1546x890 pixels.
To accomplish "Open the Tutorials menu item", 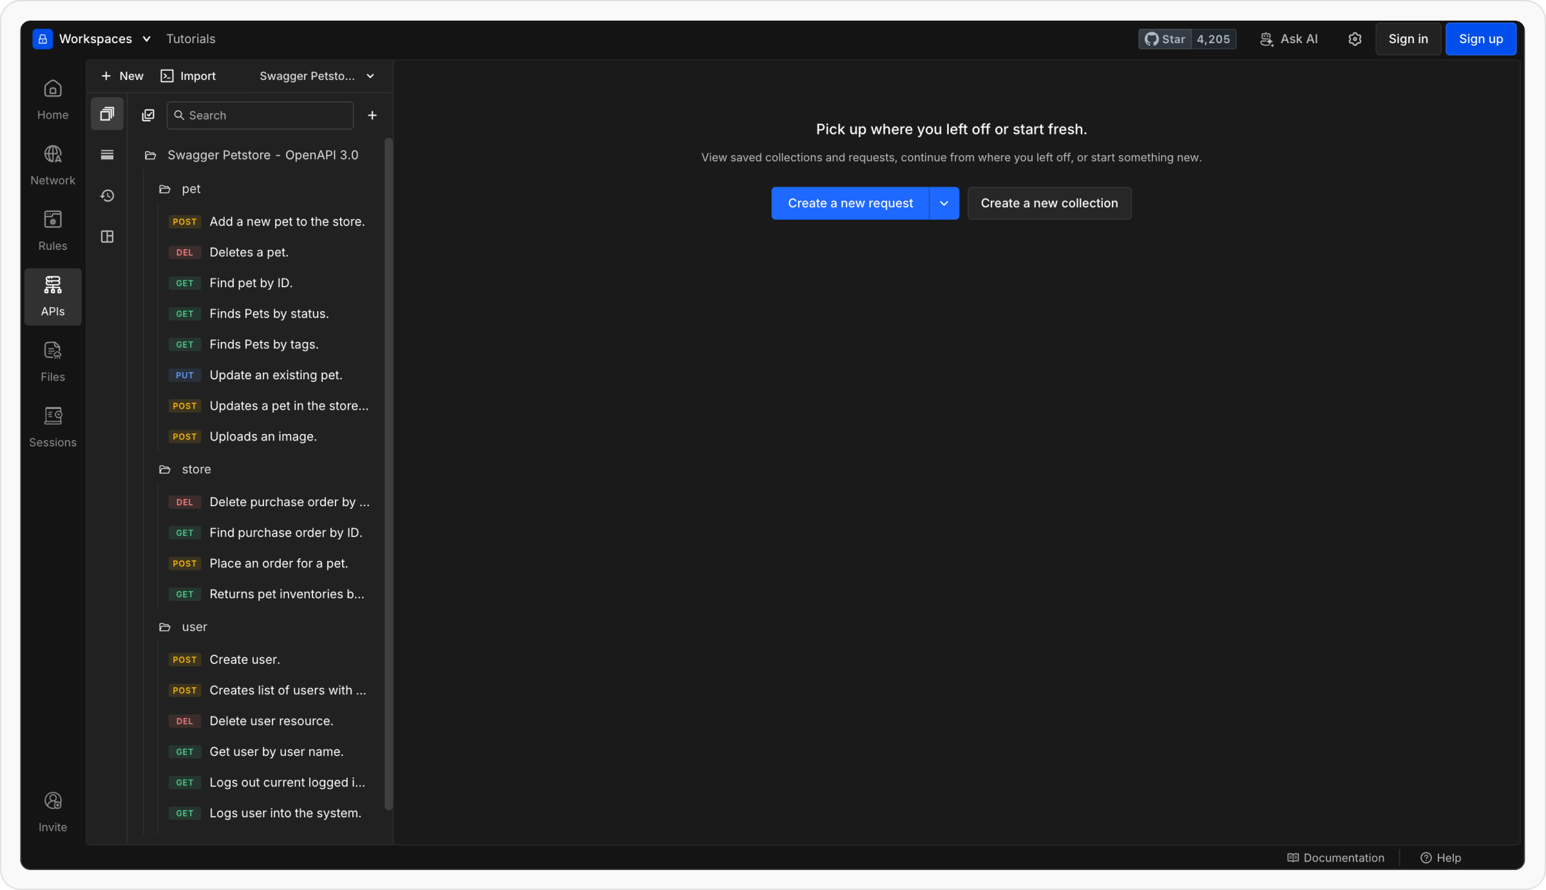I will click(191, 39).
